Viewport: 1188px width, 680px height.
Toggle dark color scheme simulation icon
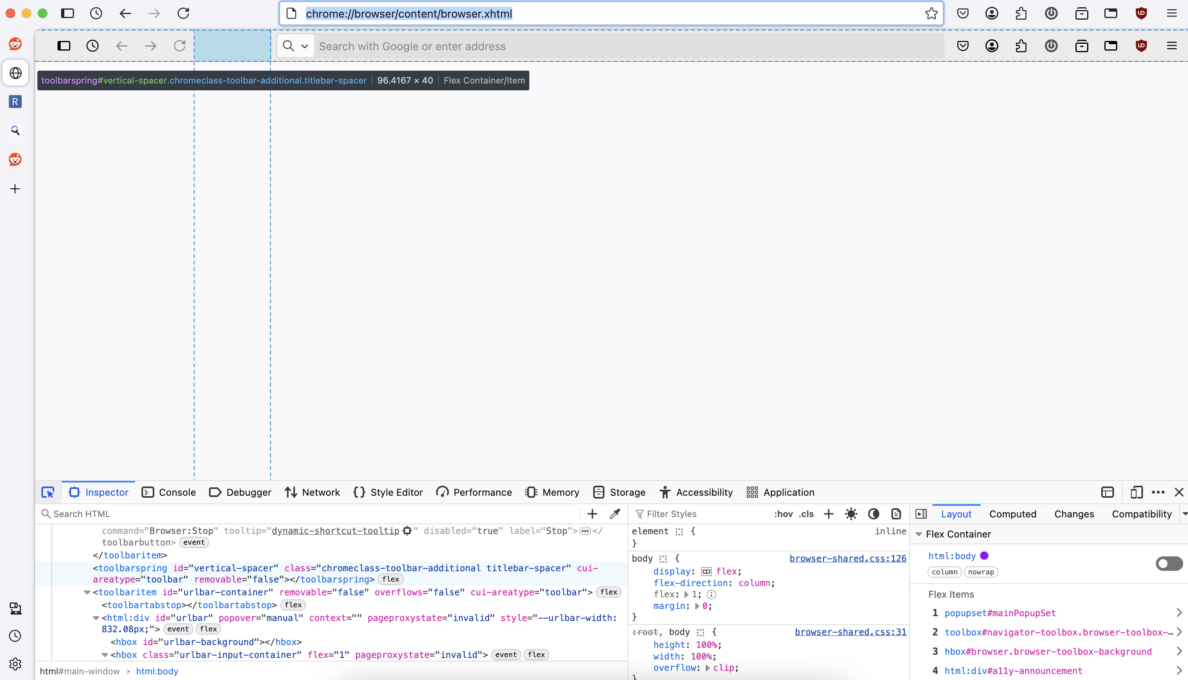pyautogui.click(x=873, y=514)
